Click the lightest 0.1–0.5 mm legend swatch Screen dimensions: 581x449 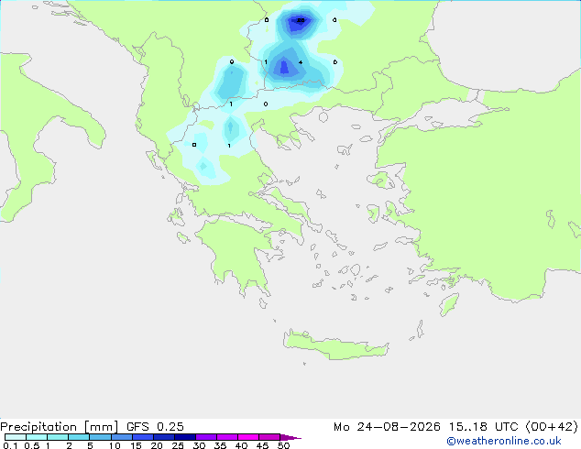tap(16, 437)
